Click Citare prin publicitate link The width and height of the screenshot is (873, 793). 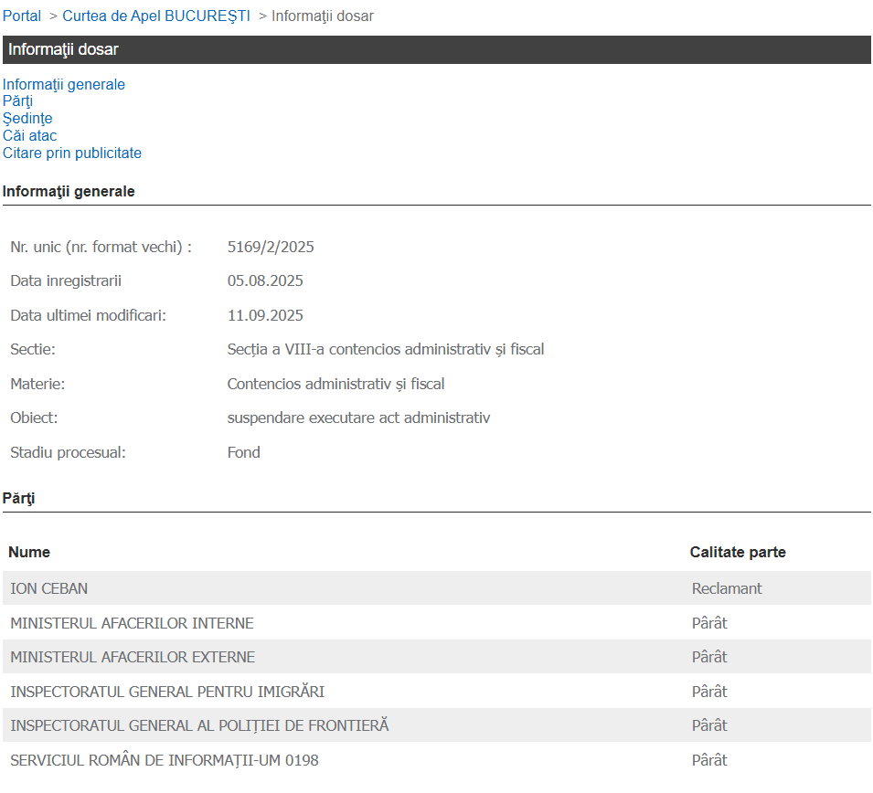(72, 153)
